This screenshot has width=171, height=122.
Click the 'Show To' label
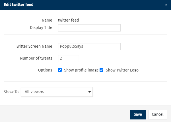coord(11,92)
